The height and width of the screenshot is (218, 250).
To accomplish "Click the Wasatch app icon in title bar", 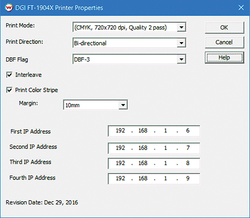I will tap(9, 8).
